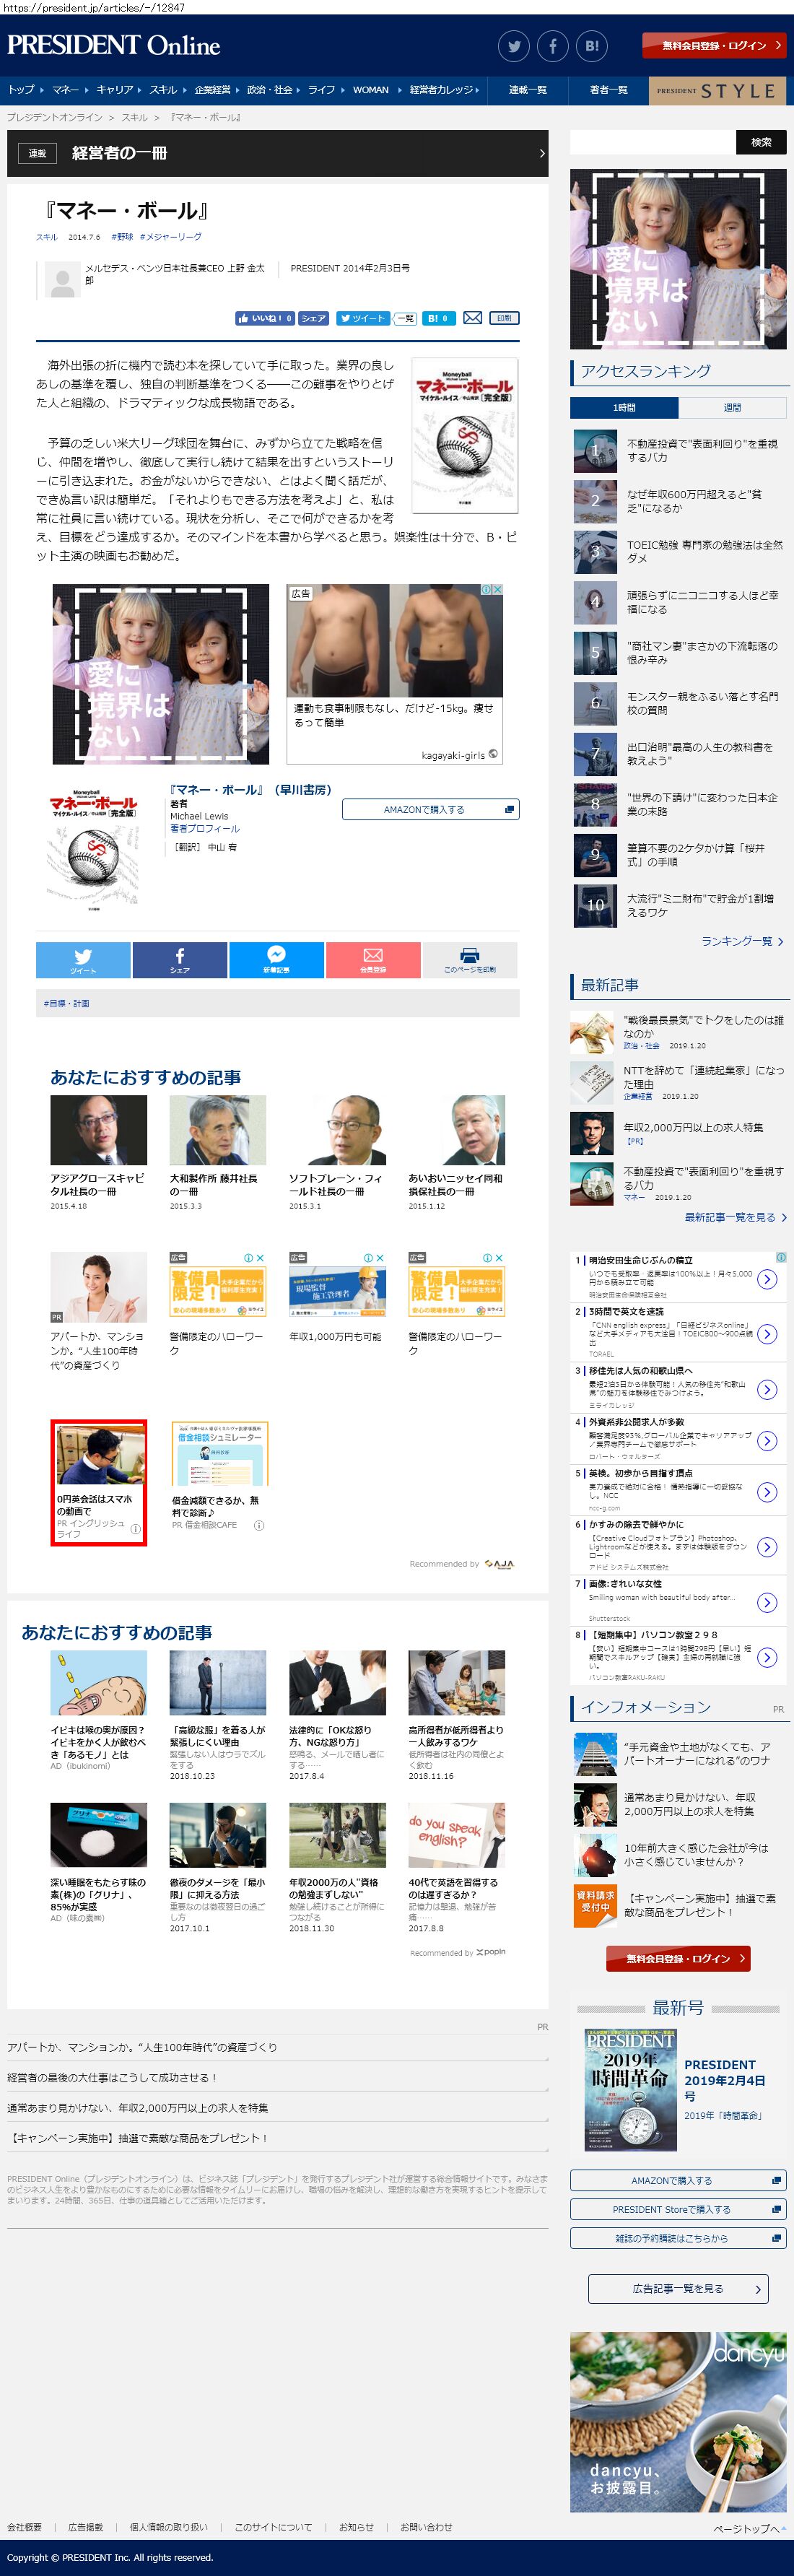794x2576 pixels.
Task: Click the #メジャーリーグ tag link
Action: (171, 237)
